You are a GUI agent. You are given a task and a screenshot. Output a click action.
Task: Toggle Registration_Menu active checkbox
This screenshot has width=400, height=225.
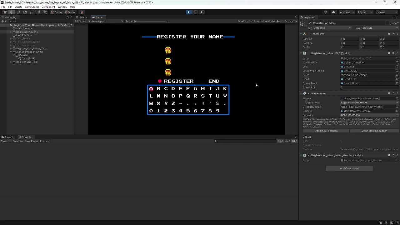pos(310,23)
